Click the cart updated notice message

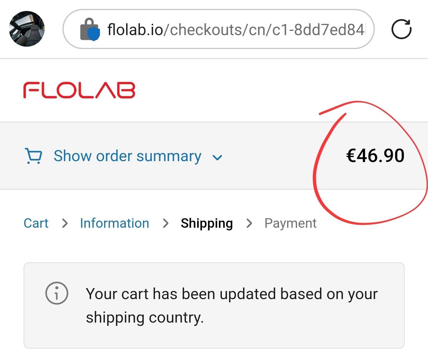coord(231,294)
